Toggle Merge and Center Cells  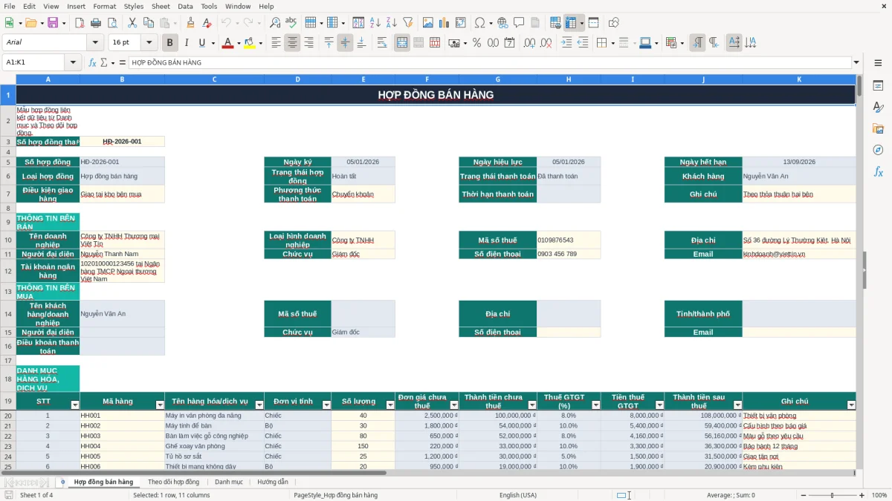[402, 43]
